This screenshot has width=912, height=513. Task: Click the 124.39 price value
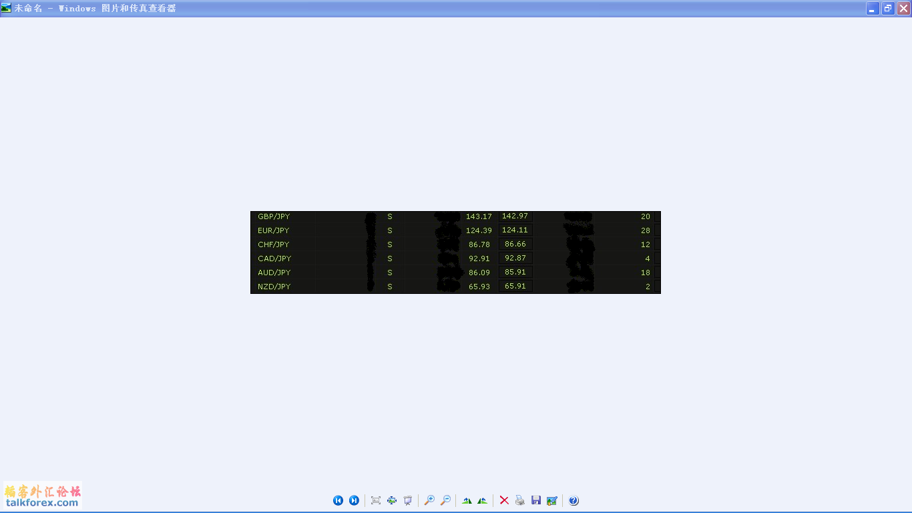pyautogui.click(x=479, y=230)
